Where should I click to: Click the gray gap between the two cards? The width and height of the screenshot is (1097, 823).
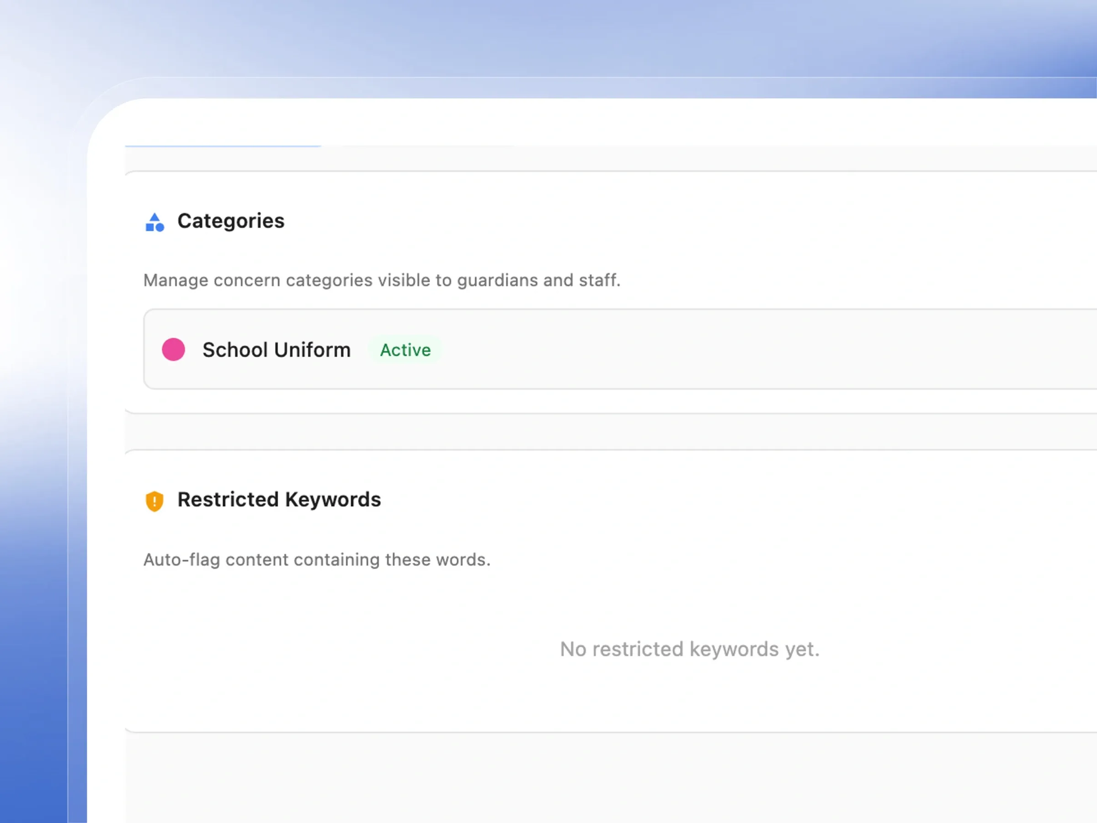coord(611,431)
